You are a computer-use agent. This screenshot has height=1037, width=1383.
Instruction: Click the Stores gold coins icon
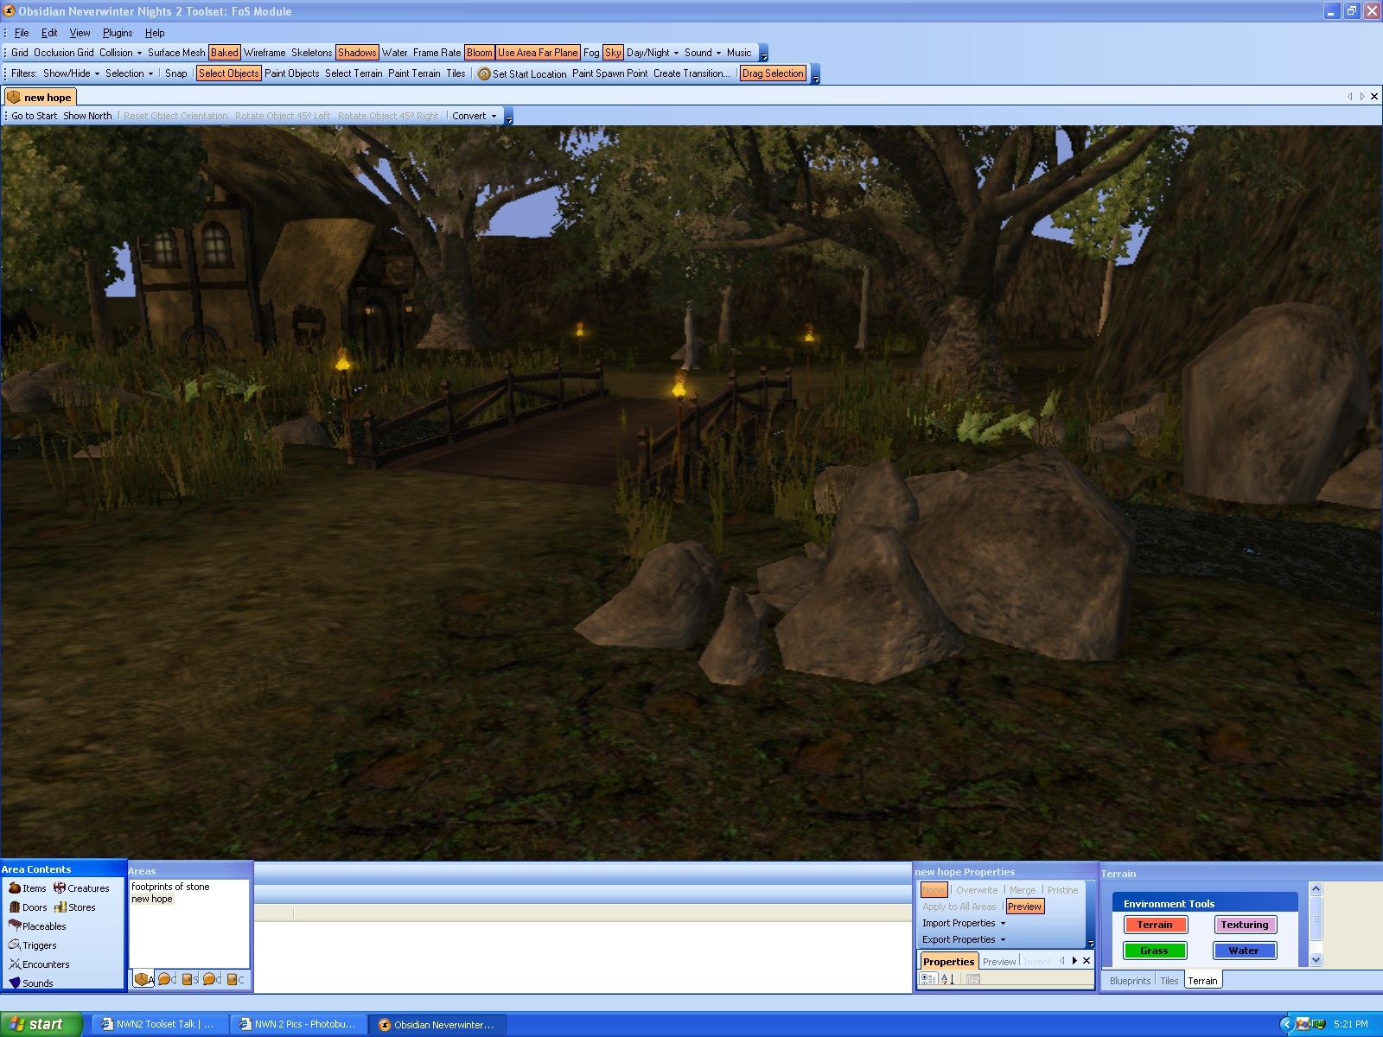click(60, 907)
